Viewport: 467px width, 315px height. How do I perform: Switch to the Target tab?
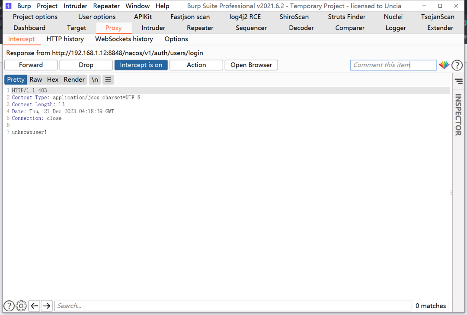click(x=77, y=28)
